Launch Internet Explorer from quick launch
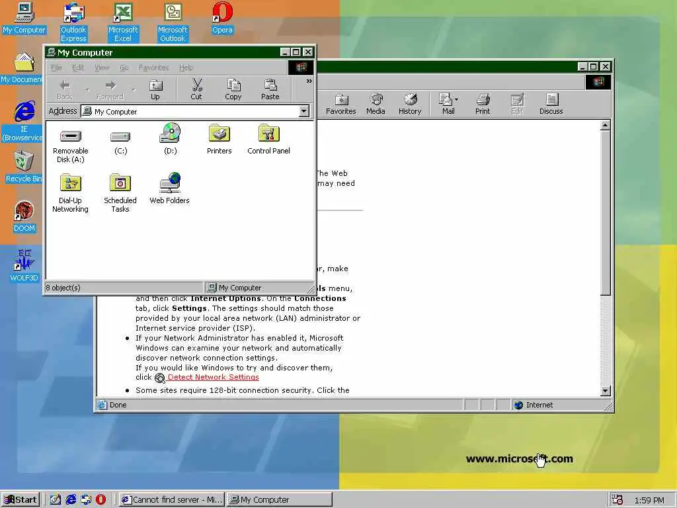Screen dimensions: 677x508 [x=71, y=499]
